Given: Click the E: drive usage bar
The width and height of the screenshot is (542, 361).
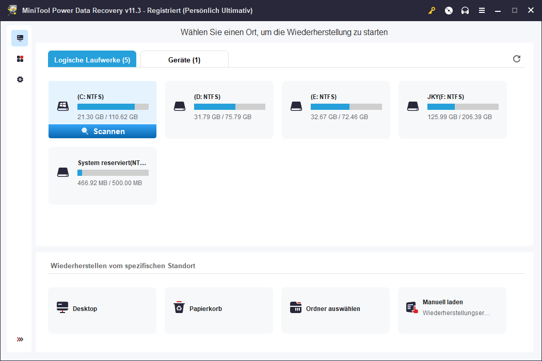Looking at the screenshot, I should (x=346, y=107).
